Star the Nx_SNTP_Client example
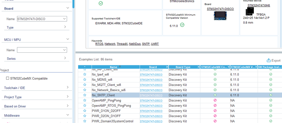This screenshot has height=123, width=282. (85, 95)
